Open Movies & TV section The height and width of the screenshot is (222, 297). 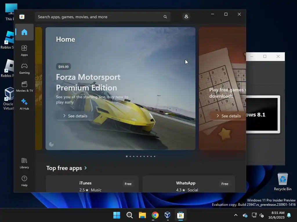(24, 87)
